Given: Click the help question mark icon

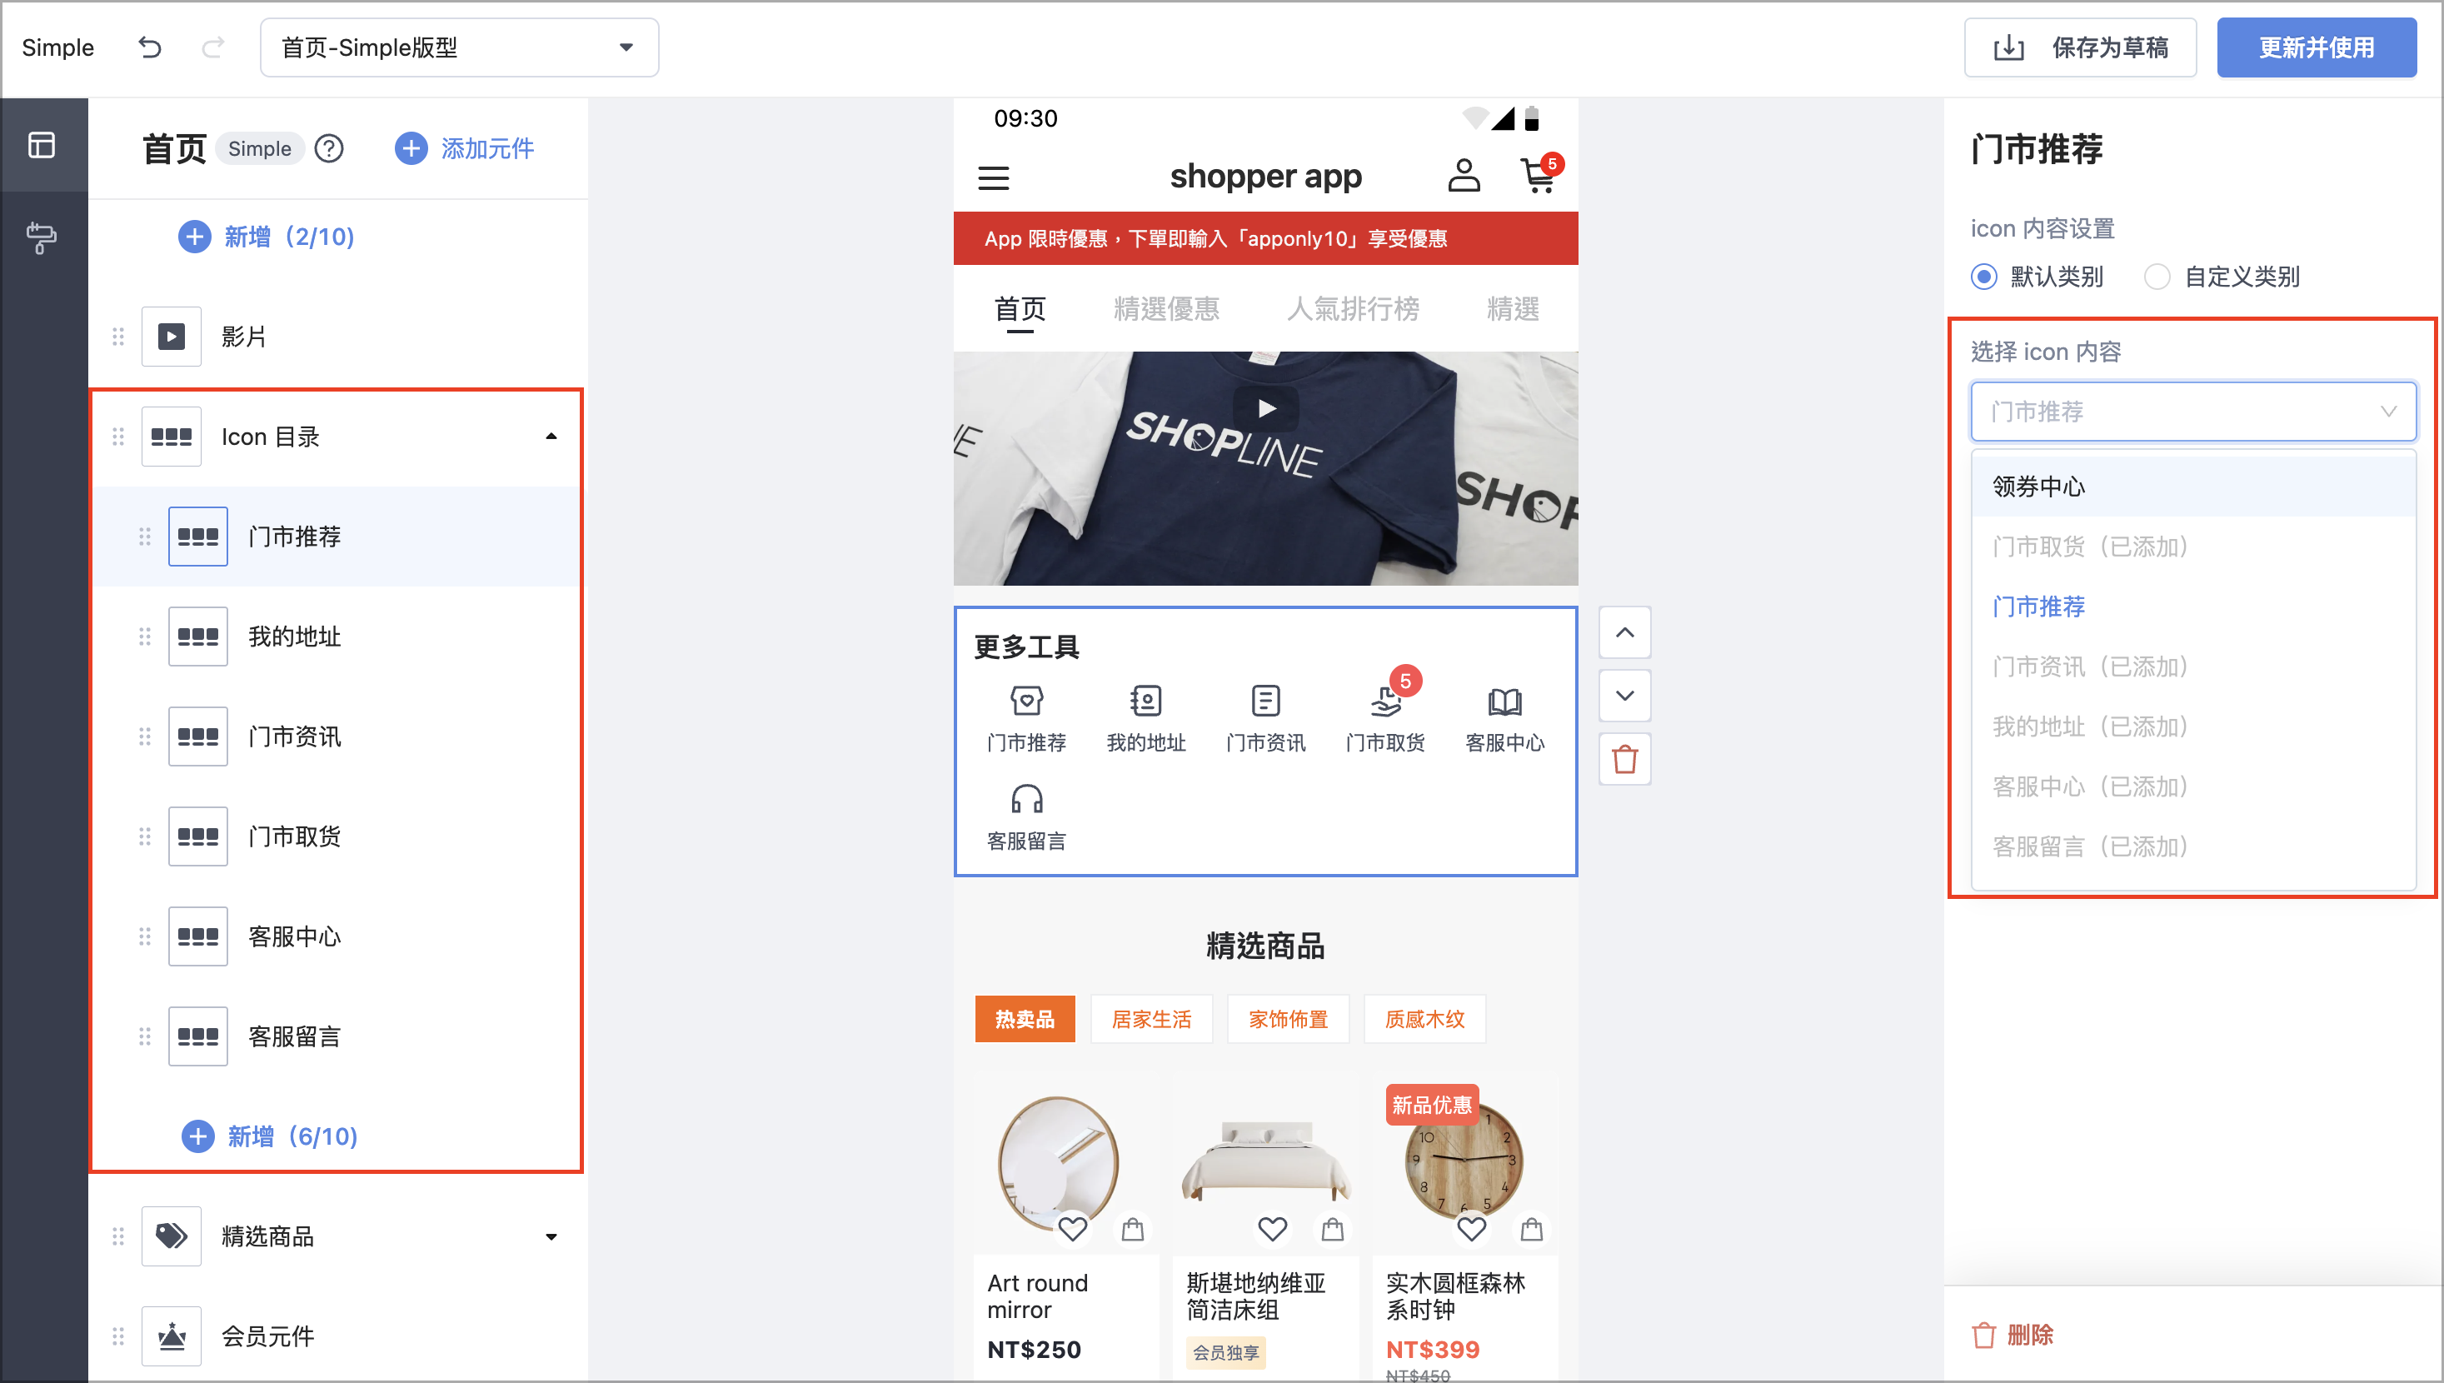Looking at the screenshot, I should pyautogui.click(x=328, y=148).
